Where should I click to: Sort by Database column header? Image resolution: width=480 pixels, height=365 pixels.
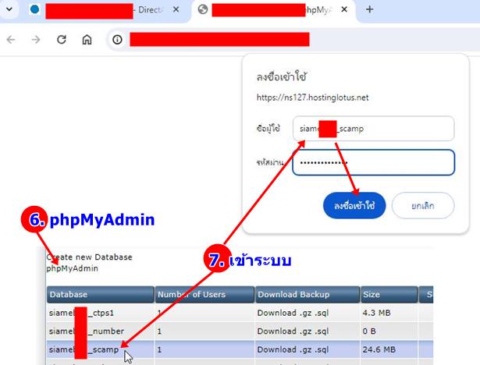tap(101, 294)
